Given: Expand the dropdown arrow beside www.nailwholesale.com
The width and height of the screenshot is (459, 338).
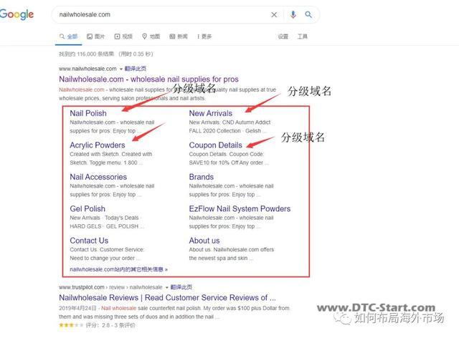Looking at the screenshot, I should (x=121, y=69).
